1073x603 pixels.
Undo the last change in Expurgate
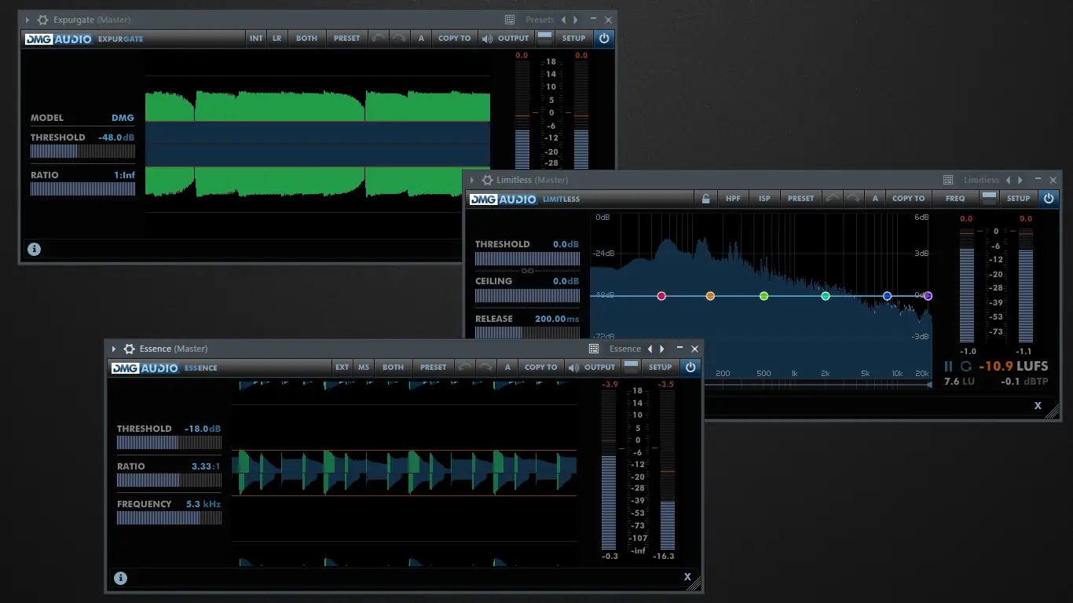point(379,38)
